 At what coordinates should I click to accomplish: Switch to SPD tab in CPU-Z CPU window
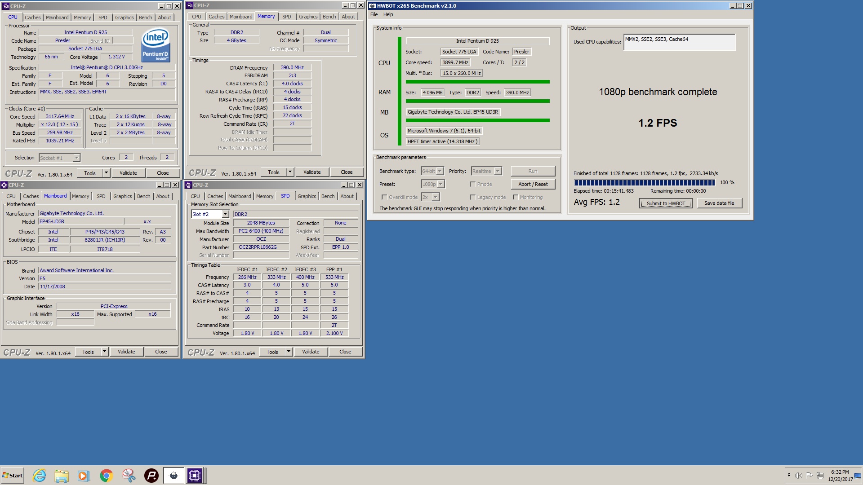click(102, 18)
